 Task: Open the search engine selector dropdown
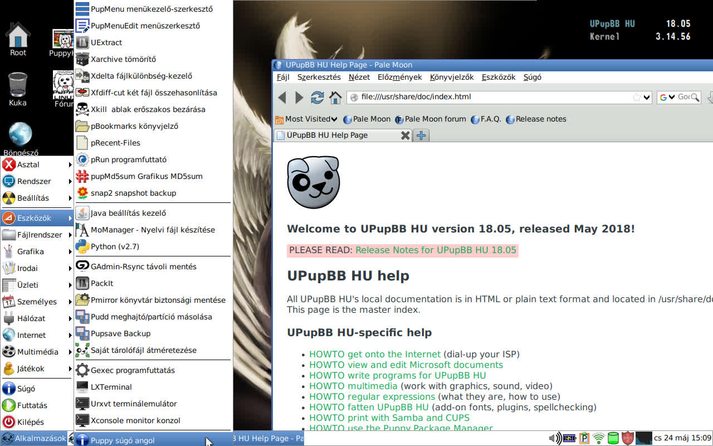(x=667, y=97)
